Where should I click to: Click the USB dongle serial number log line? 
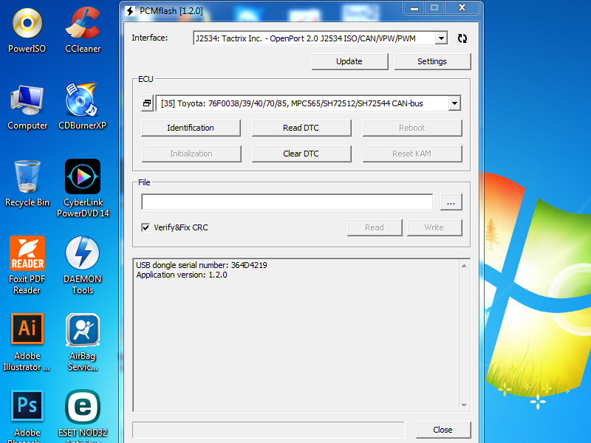202,265
